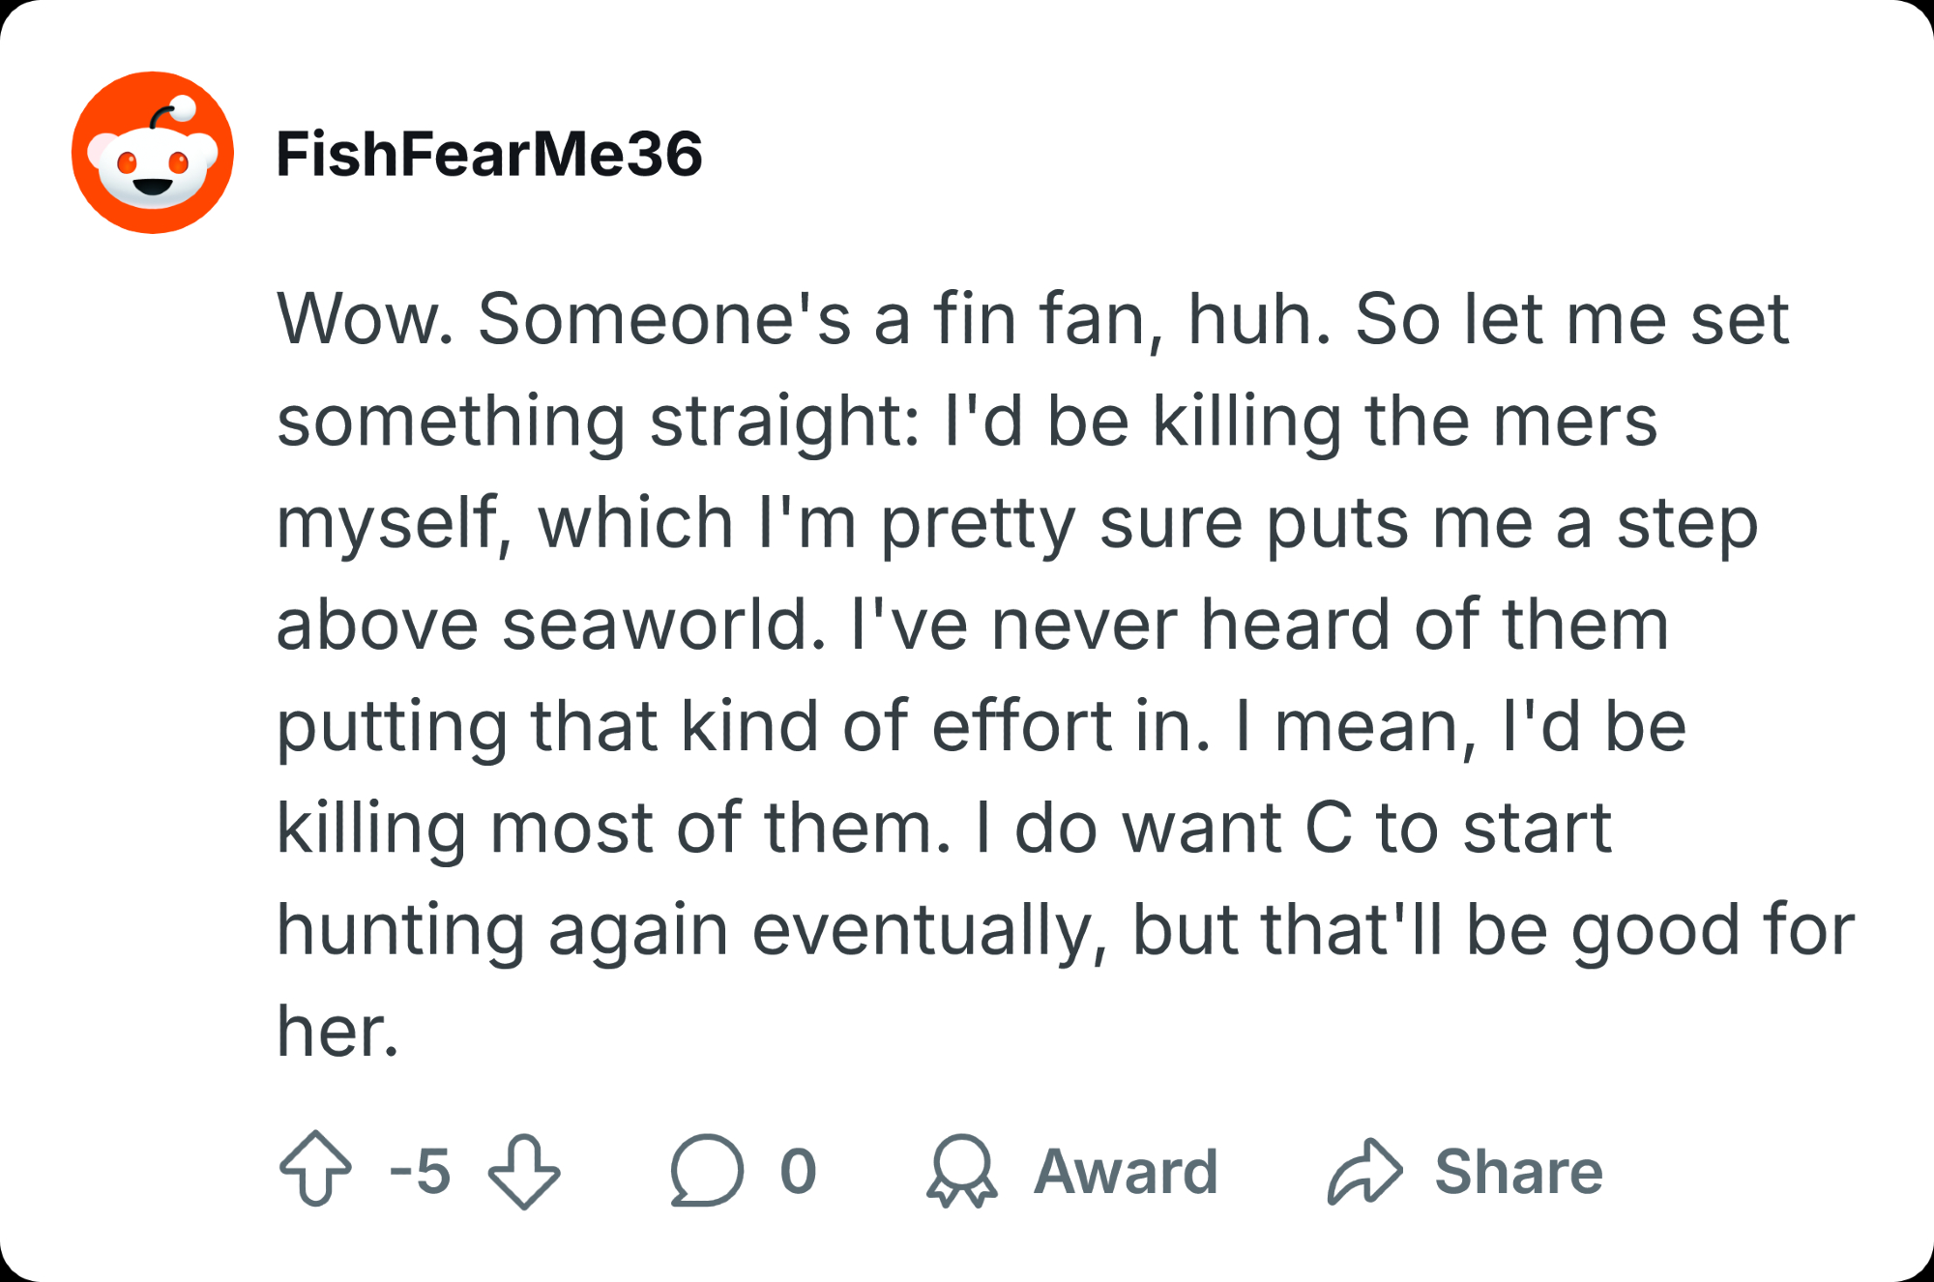Click the "Share" text label
The height and width of the screenshot is (1282, 1934).
(1518, 1172)
